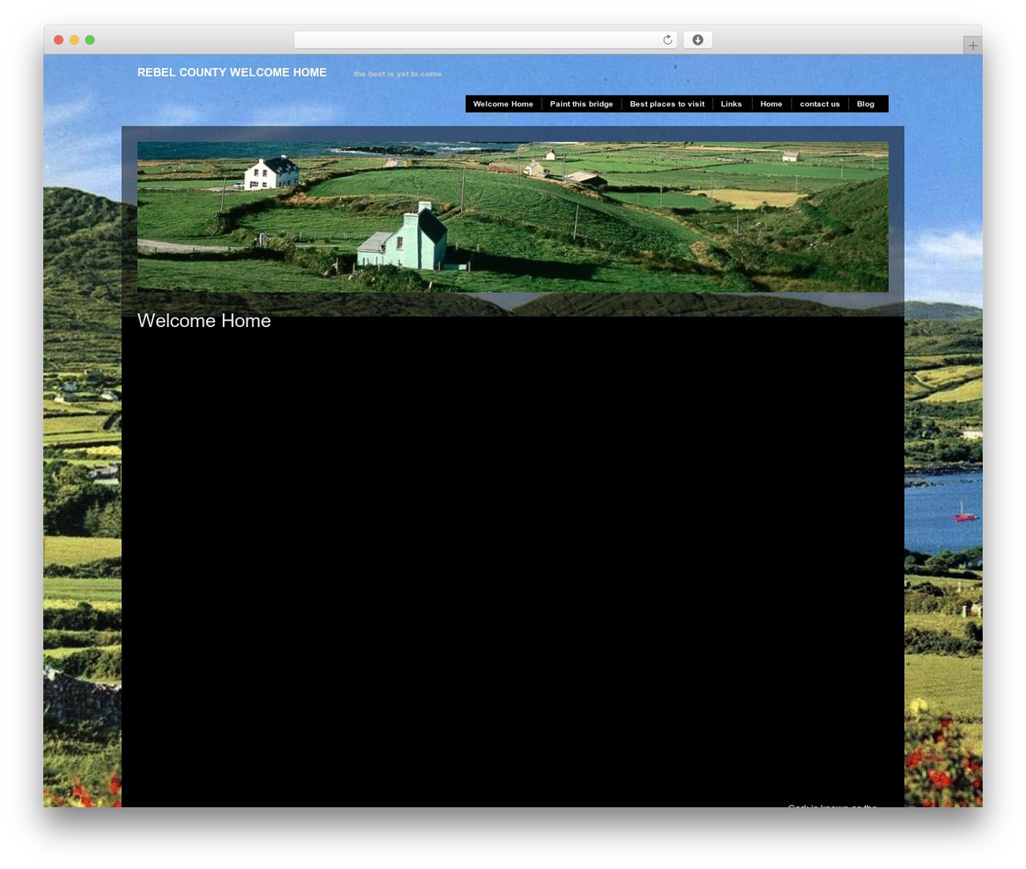
Task: Add a new browser tab with plus
Action: 972,46
